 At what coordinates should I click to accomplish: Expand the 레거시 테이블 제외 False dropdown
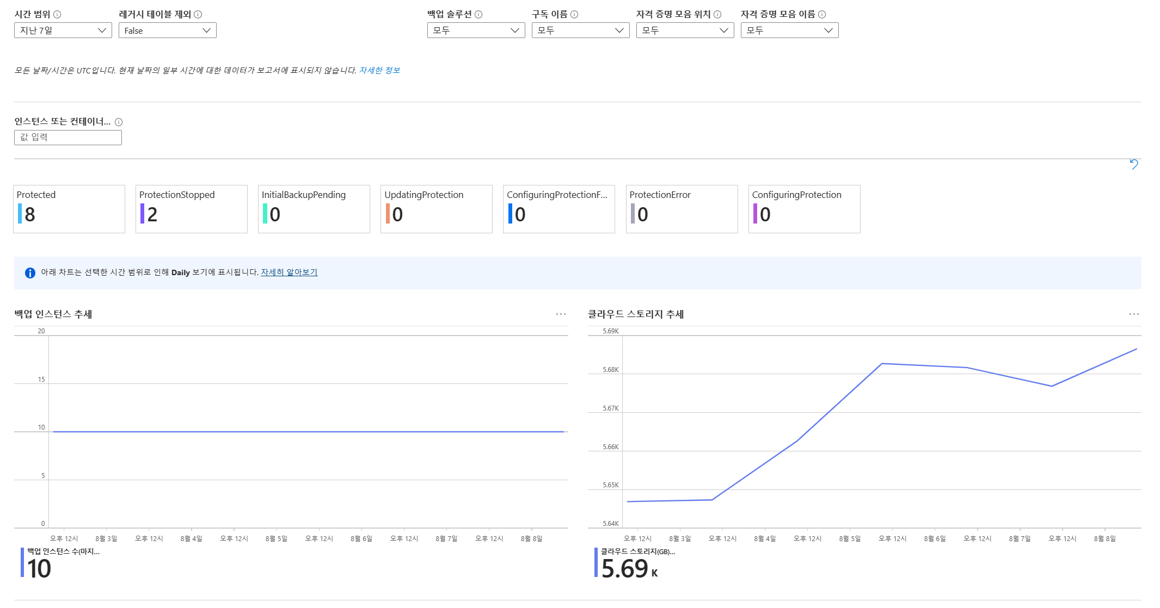click(x=167, y=30)
